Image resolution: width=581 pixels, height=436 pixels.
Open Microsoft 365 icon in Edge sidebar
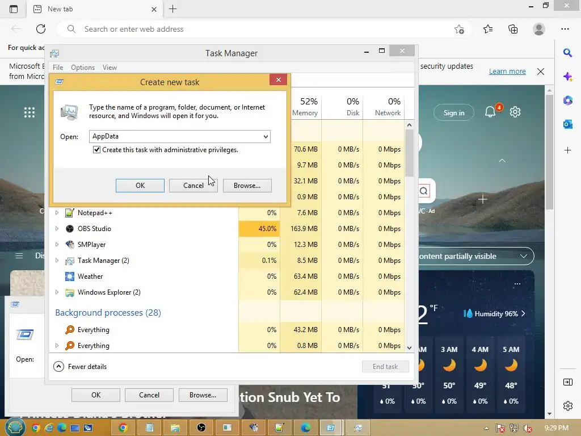coord(567,100)
